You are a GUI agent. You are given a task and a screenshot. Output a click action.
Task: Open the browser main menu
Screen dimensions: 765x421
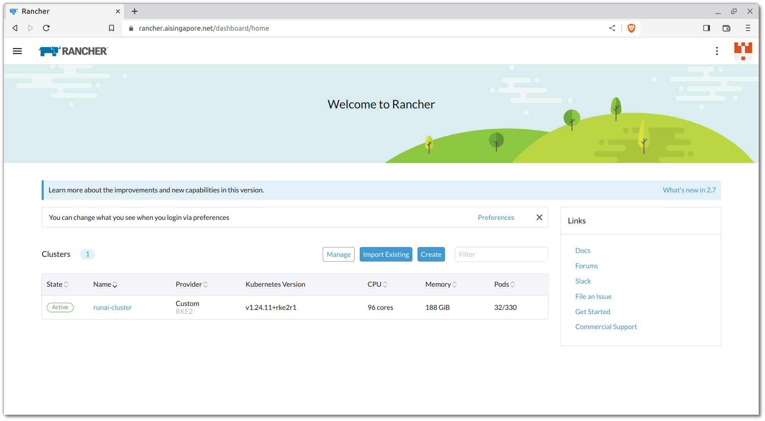pos(748,28)
